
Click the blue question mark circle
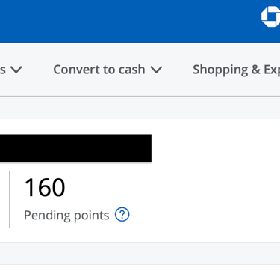tap(122, 215)
